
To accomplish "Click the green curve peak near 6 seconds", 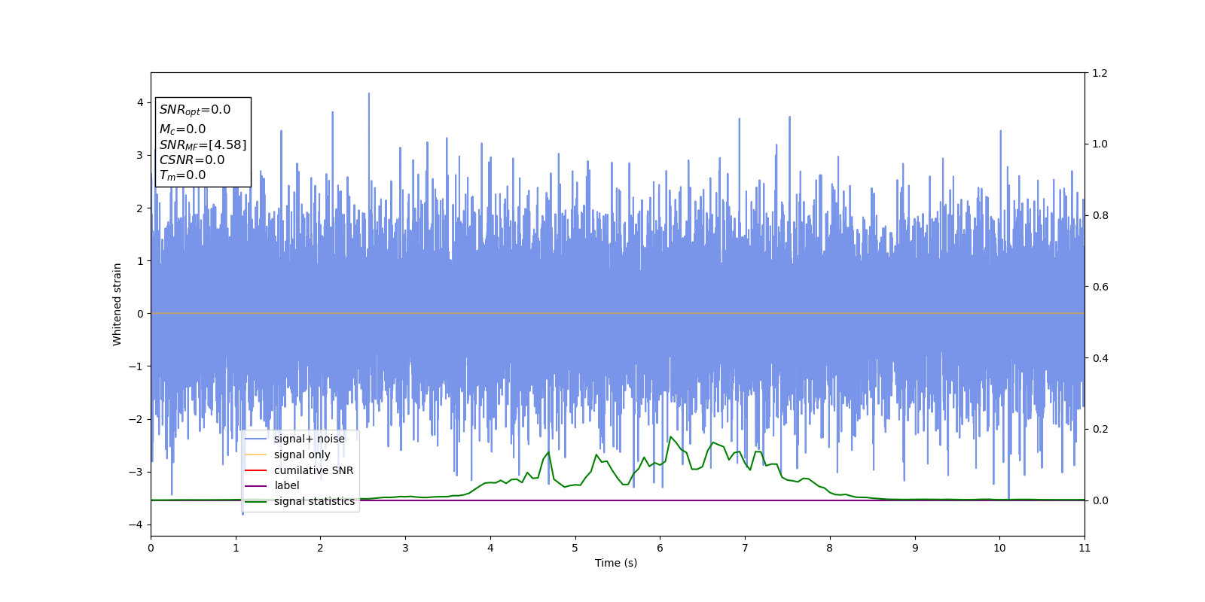I will tap(670, 436).
